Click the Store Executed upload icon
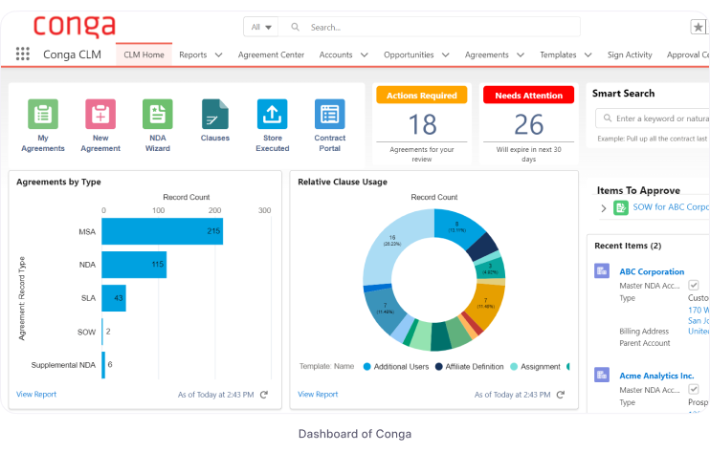The height and width of the screenshot is (452, 710). (272, 115)
